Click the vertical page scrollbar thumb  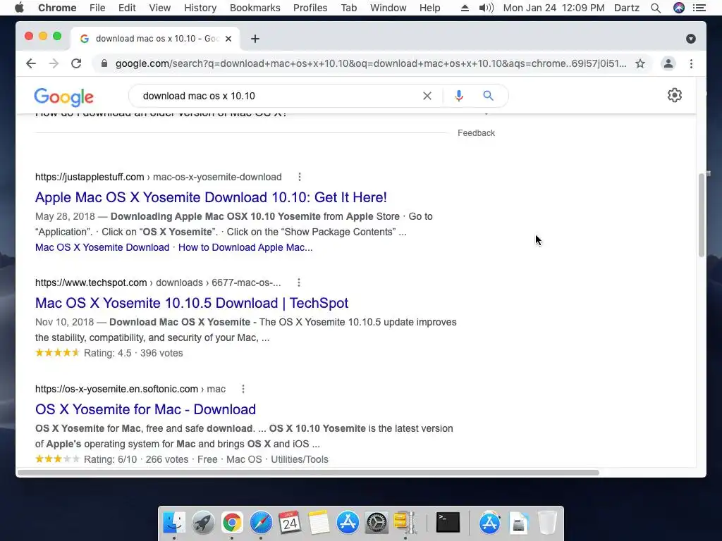(702, 215)
